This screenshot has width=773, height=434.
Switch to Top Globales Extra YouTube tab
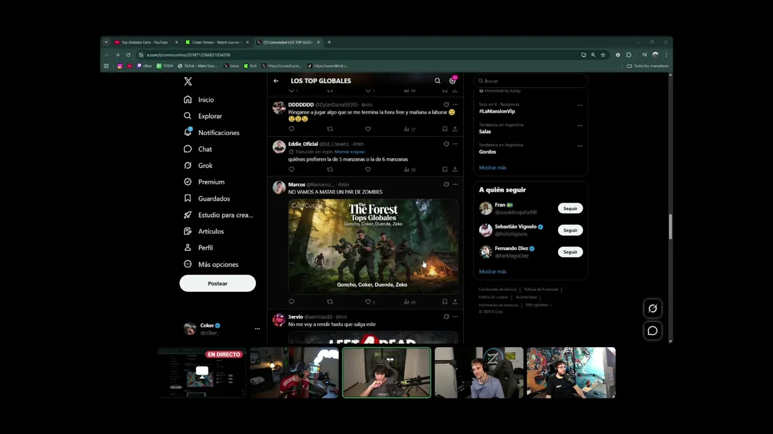(144, 42)
